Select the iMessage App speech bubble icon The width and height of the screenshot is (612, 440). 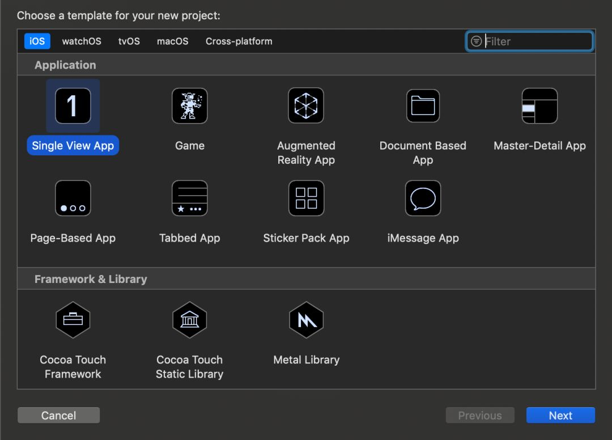[x=423, y=198]
